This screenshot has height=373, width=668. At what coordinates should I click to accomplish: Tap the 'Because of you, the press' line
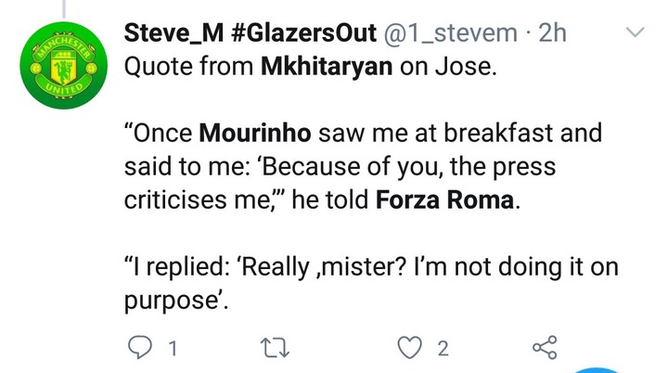click(407, 167)
